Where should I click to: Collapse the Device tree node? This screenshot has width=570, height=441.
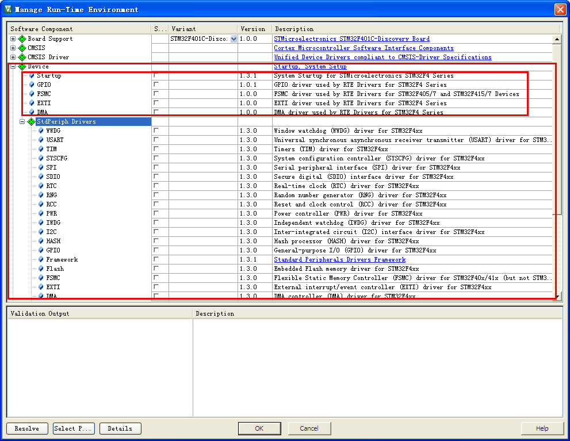(x=13, y=67)
